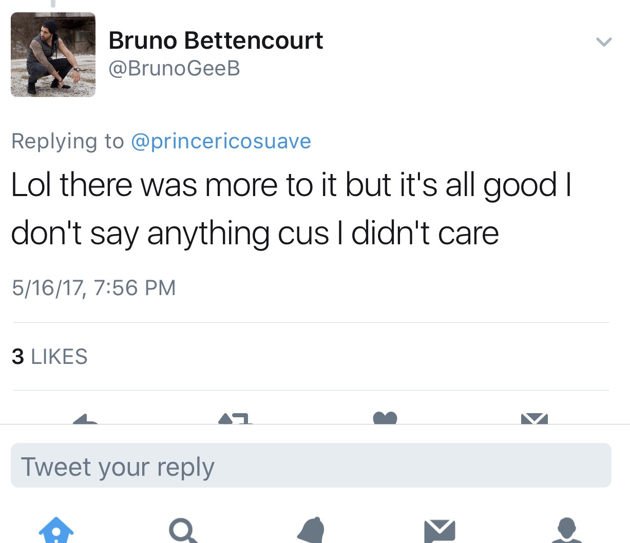Tap the tweet timestamp 5/16/17, 7:56 PM

[93, 287]
